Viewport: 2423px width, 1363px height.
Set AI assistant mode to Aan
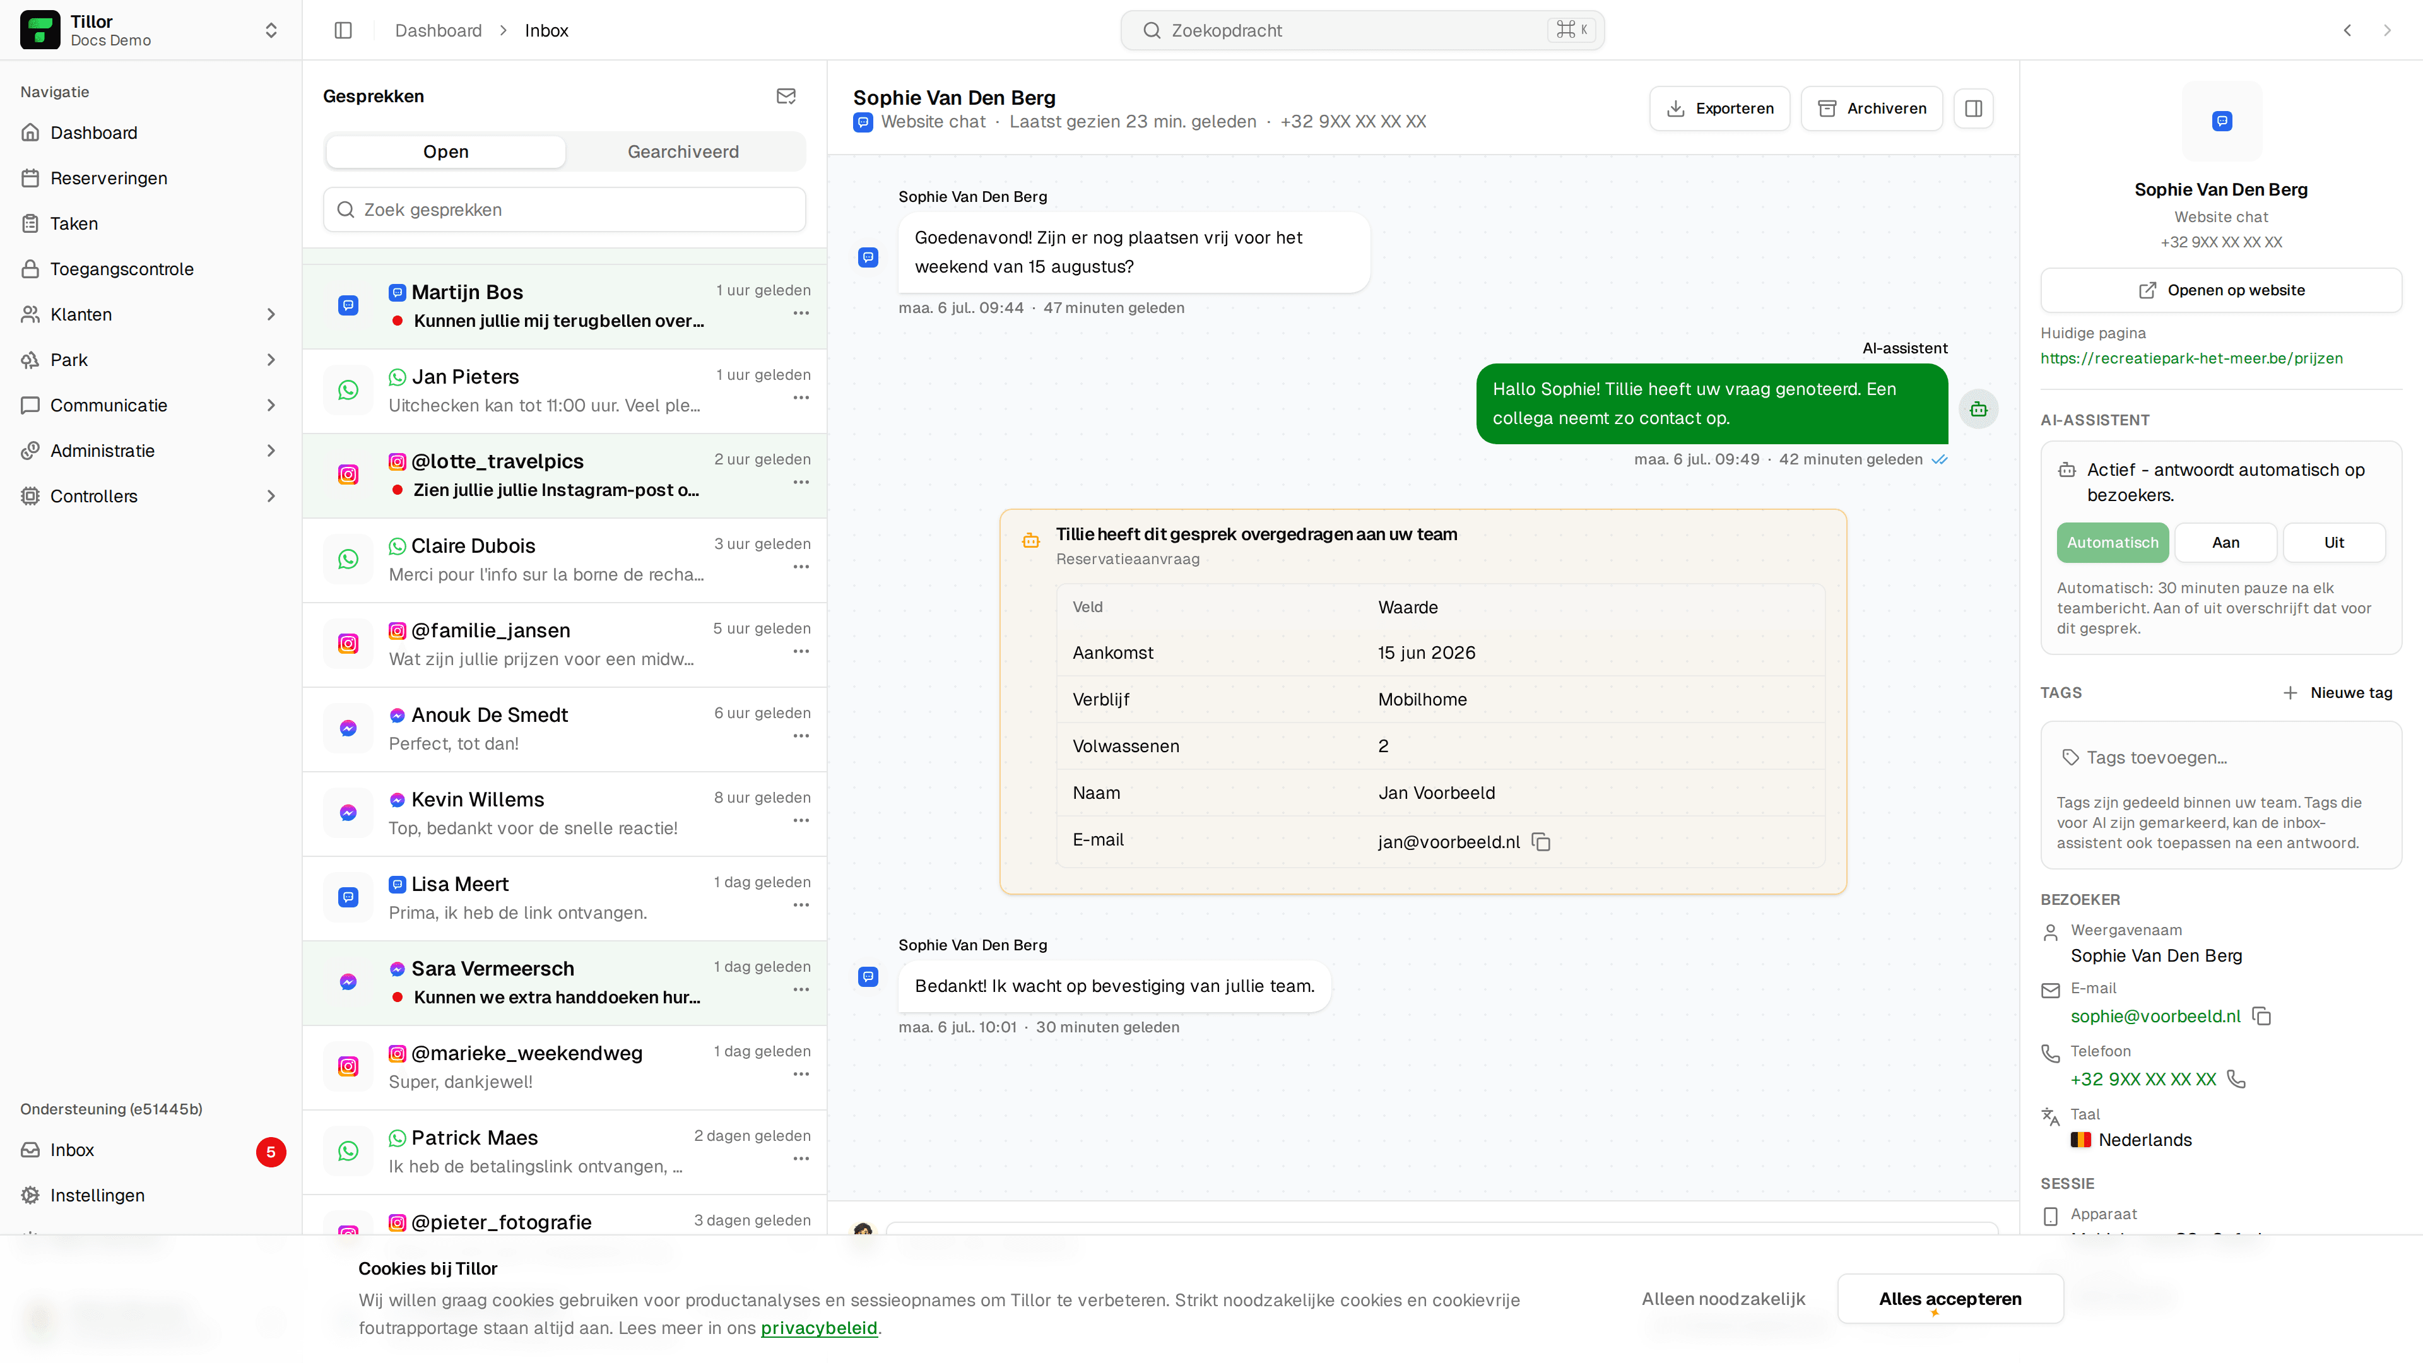[x=2226, y=543]
